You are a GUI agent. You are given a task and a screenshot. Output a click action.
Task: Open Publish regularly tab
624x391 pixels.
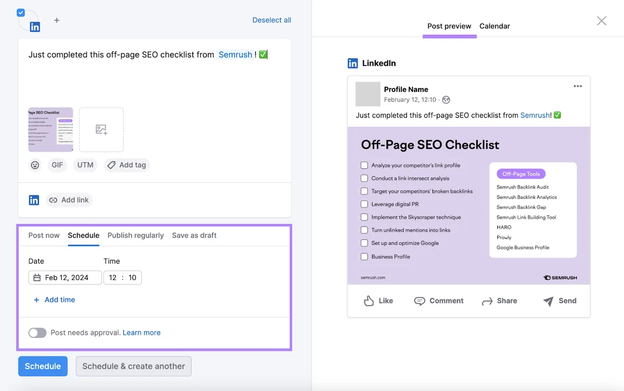(x=136, y=236)
